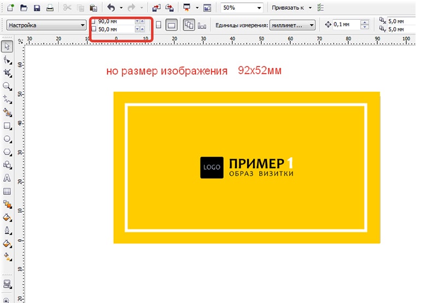Open the Import file dialog
This screenshot has width=432, height=303.
point(156,8)
